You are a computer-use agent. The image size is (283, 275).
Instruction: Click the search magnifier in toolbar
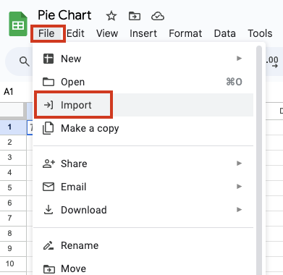pyautogui.click(x=24, y=62)
